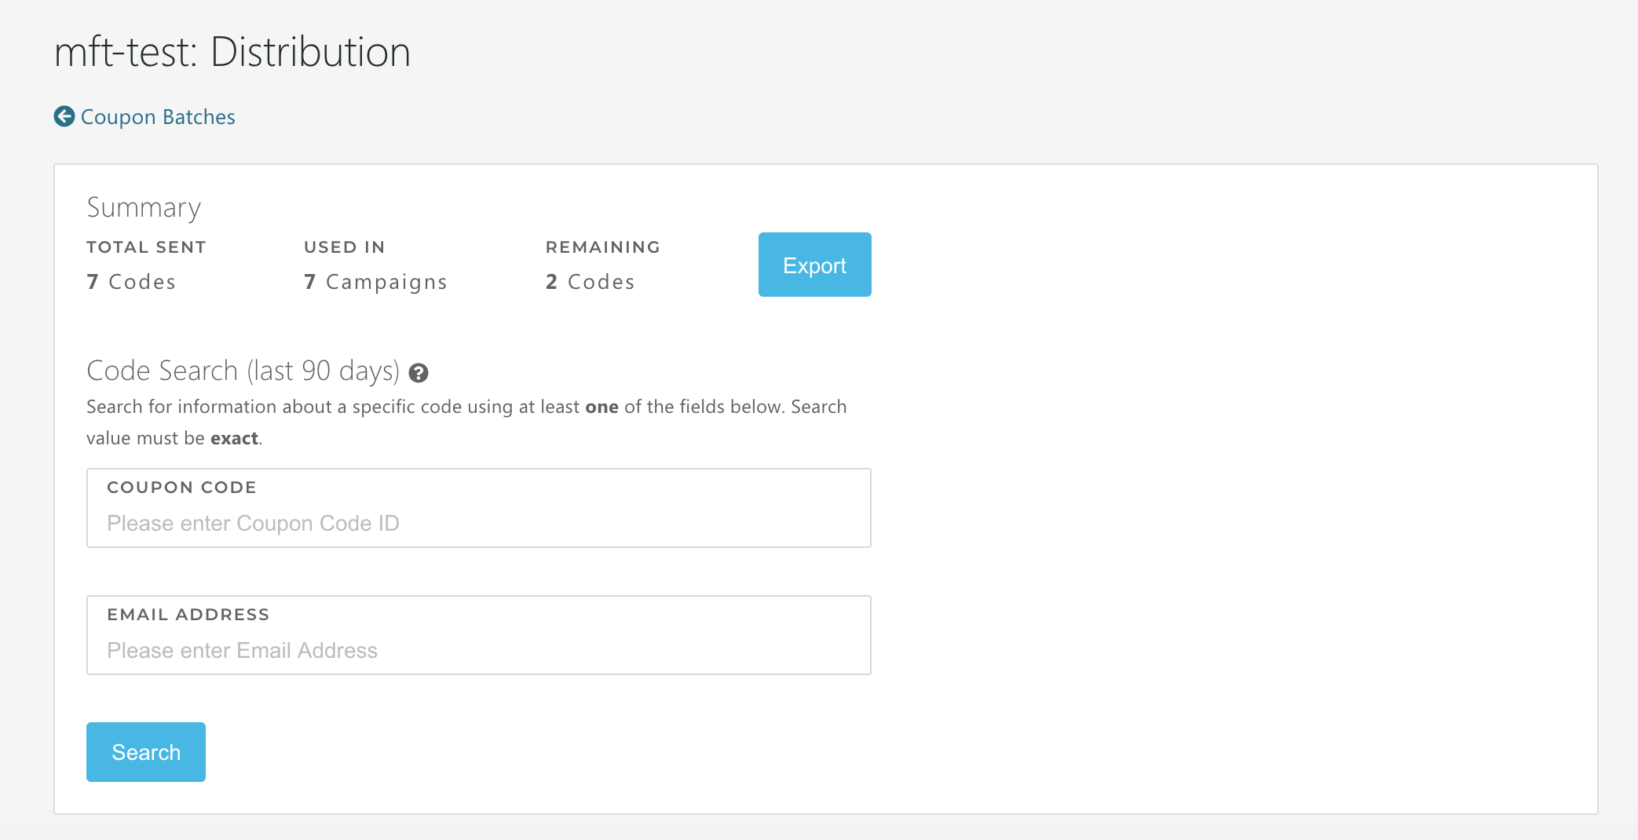The height and width of the screenshot is (840, 1638).
Task: Focus the Email Address input field
Action: 478,651
